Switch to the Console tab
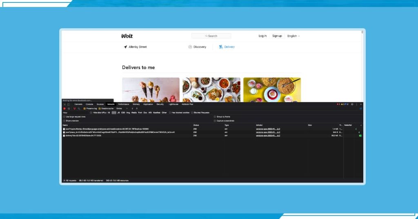Screen dimensions: 418x219 [89, 104]
